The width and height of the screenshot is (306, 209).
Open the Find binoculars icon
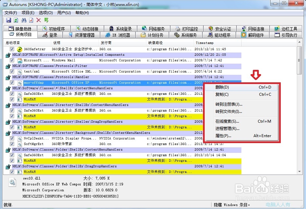point(24,20)
